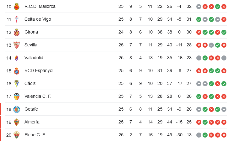Screen dimensions: 233x141
Task: Click the Sevilla team name
Action: pyautogui.click(x=31, y=45)
